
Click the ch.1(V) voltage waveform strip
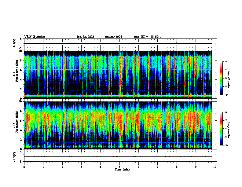[x=119, y=43]
